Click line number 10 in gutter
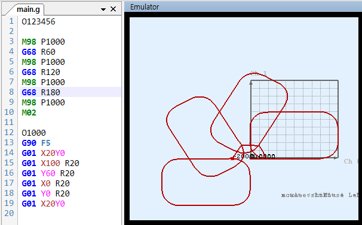 9,112
